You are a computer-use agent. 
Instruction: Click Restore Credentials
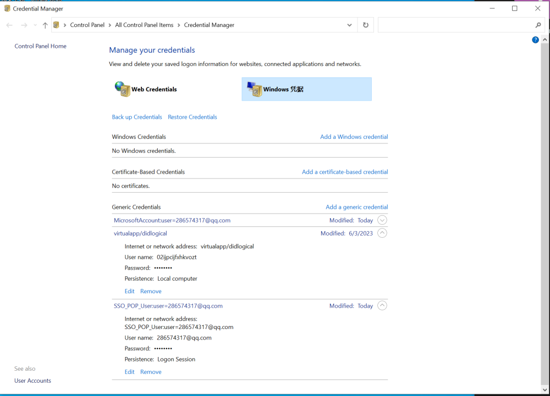[192, 117]
